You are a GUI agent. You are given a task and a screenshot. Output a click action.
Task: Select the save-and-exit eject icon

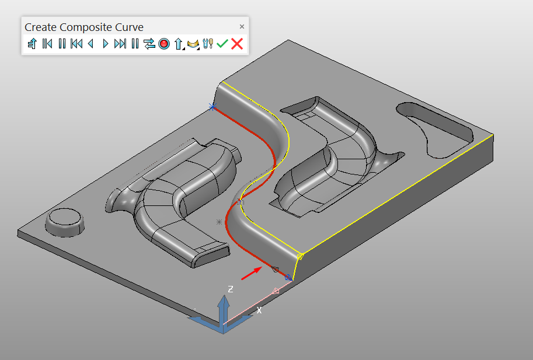[33, 43]
